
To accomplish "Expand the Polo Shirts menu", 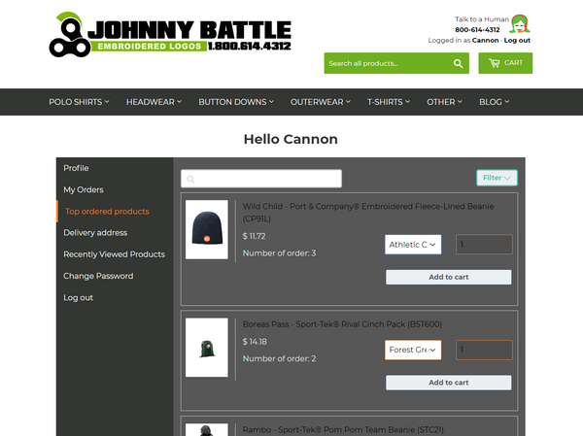I will [79, 102].
